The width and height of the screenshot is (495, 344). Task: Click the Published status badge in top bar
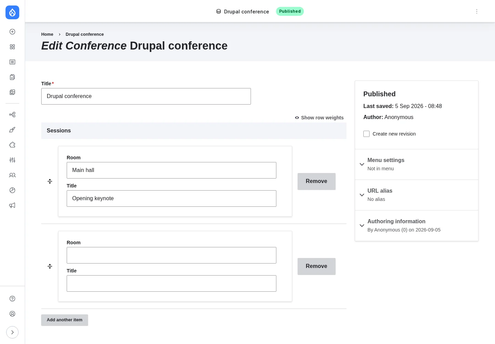(290, 11)
